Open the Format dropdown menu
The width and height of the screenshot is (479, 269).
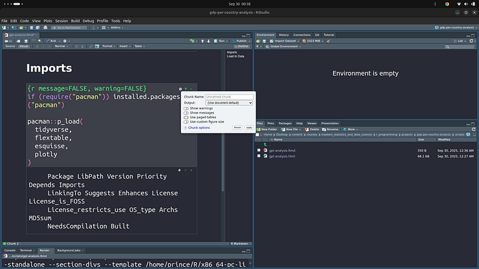(108, 46)
